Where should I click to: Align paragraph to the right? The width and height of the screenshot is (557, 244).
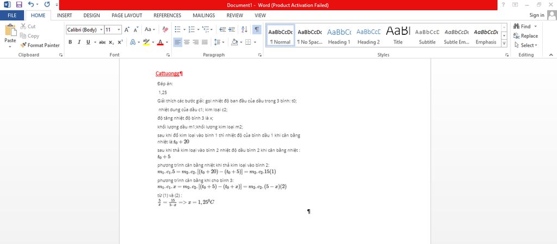coord(195,42)
